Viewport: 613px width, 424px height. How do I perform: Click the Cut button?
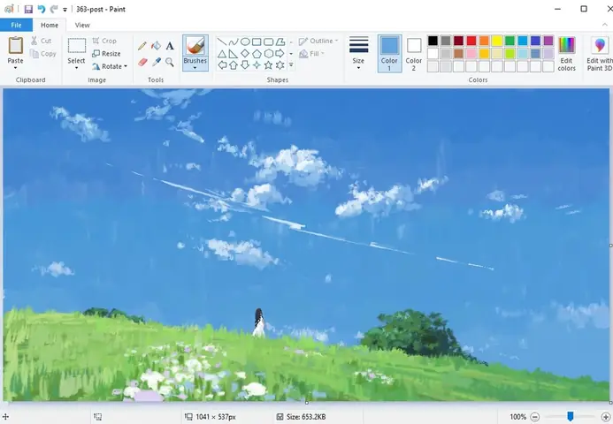tap(41, 41)
